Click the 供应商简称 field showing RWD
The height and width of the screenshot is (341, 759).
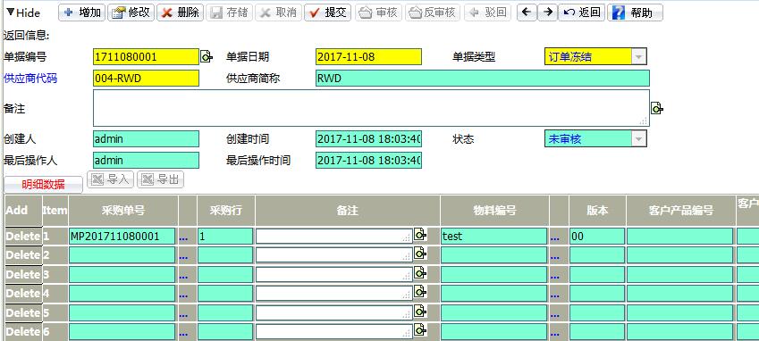(x=482, y=79)
